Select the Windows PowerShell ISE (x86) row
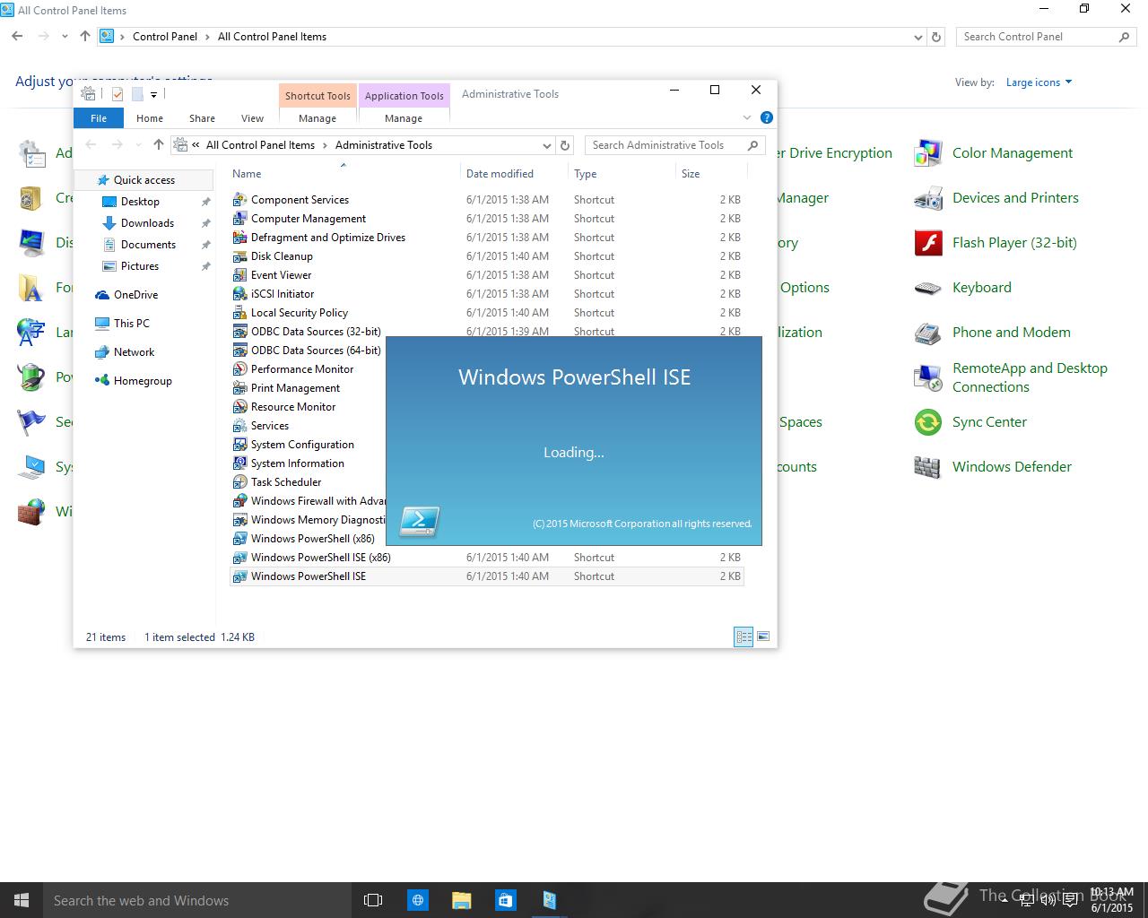The image size is (1148, 918). click(x=486, y=558)
